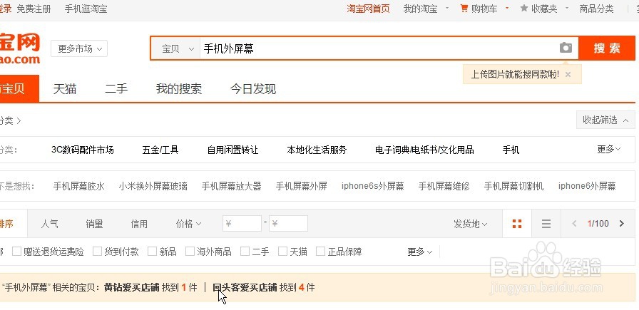639x310 pixels.
Task: Open the 发货地 location dropdown
Action: tap(471, 224)
